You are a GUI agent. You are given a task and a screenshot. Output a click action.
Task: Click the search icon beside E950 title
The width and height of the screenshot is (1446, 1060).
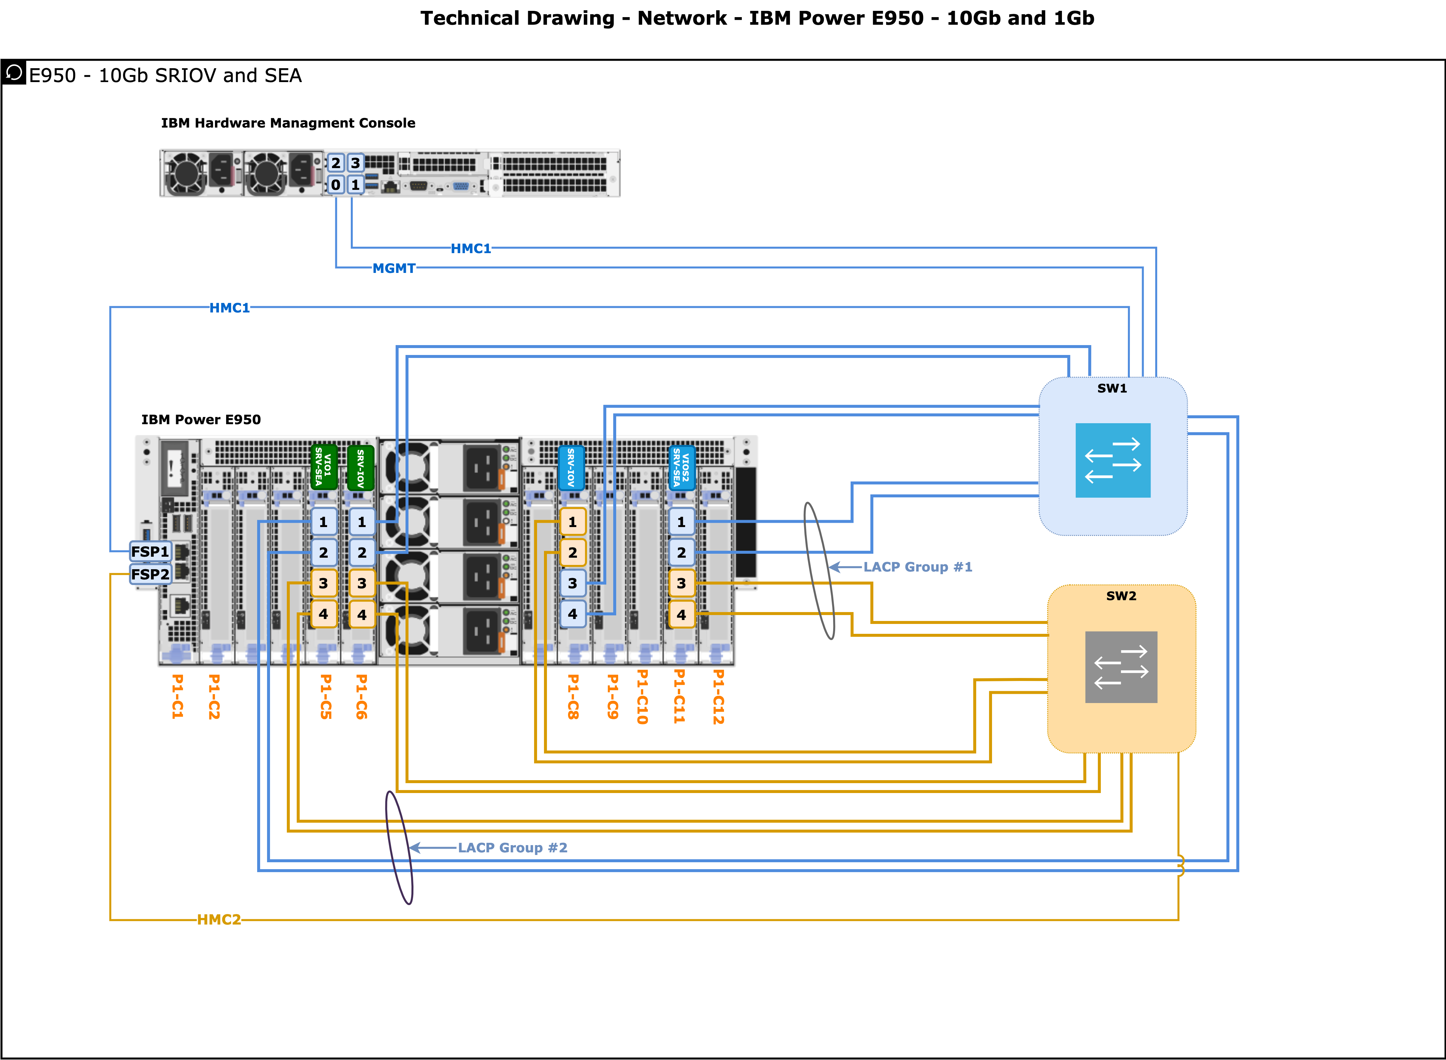14,73
